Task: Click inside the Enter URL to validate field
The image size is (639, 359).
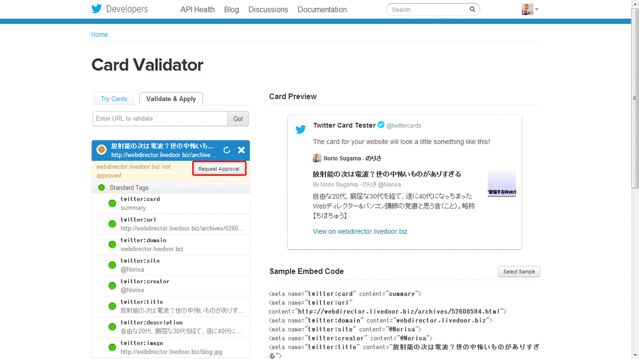Action: point(160,119)
